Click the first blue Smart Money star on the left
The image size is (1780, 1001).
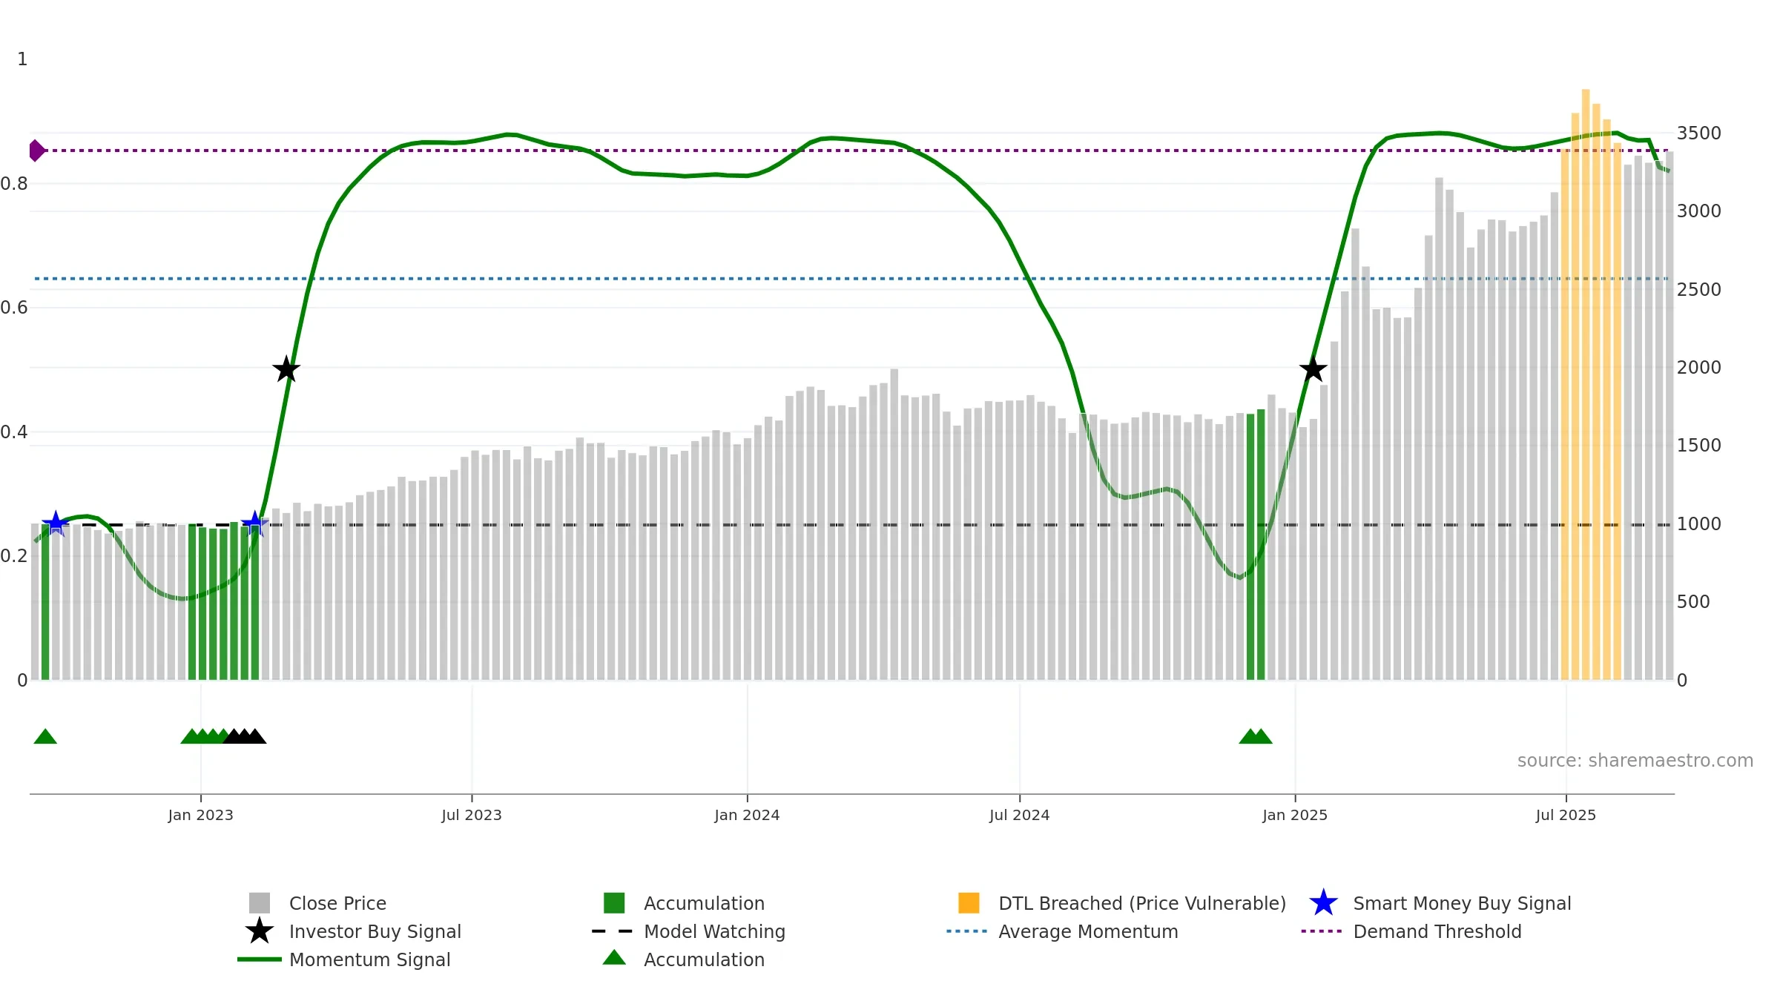coord(56,524)
